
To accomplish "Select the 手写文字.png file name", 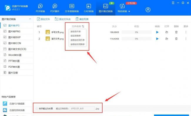I will (57, 32).
